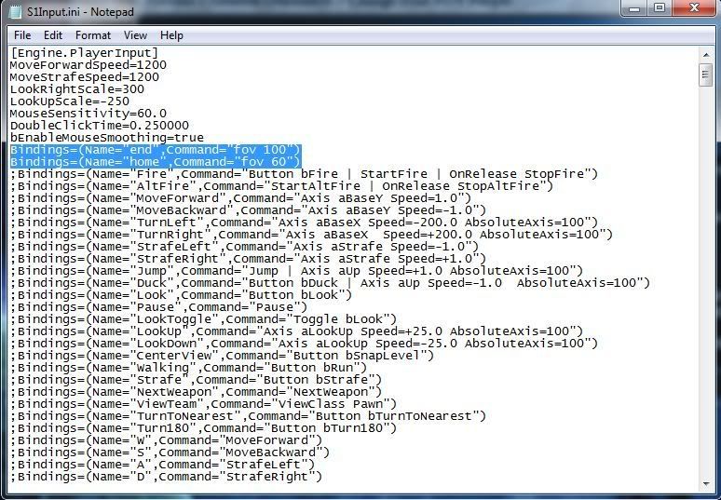Click the vertical scrollbar up arrow
The height and width of the screenshot is (500, 721).
coord(707,54)
